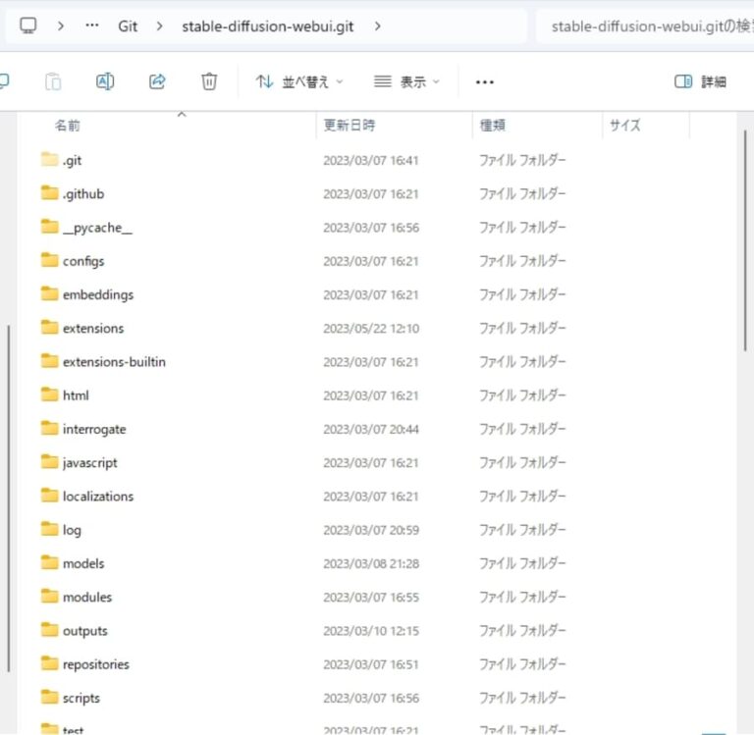
Task: Select the extensions folder row
Action: coord(93,329)
